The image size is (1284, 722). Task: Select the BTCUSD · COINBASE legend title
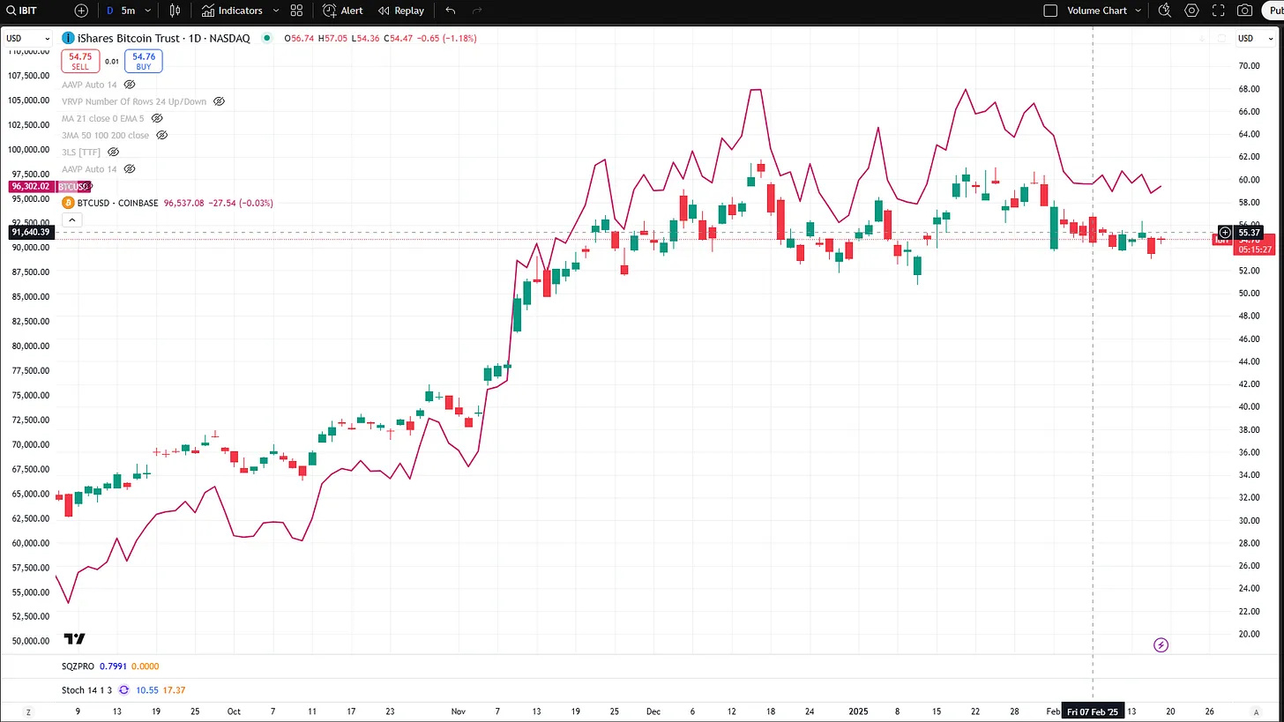click(118, 203)
